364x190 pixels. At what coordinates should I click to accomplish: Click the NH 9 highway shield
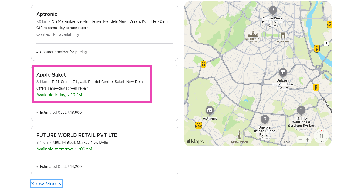(317, 49)
